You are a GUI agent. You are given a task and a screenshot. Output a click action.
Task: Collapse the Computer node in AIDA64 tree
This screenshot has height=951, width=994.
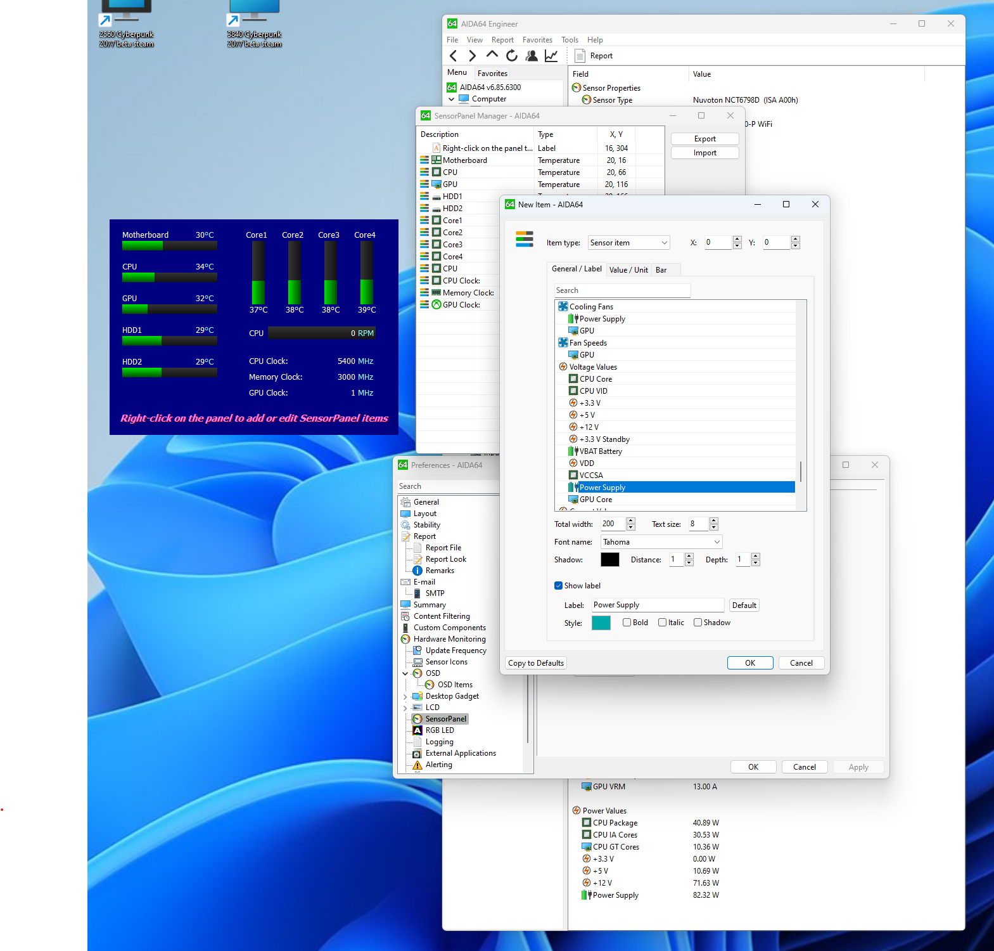point(451,99)
